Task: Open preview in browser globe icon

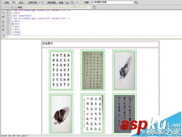Action: click(68, 2)
